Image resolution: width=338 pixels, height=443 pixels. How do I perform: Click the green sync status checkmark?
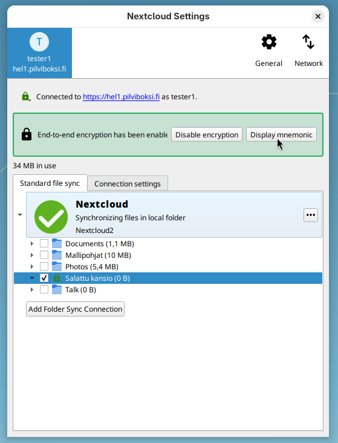(x=51, y=217)
